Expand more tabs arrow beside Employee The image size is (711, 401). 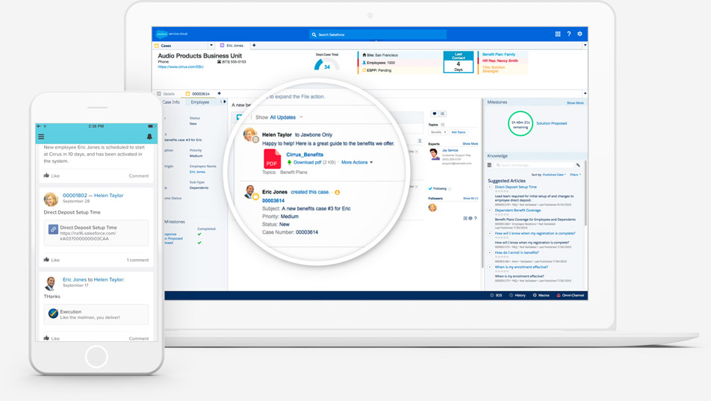pos(223,102)
